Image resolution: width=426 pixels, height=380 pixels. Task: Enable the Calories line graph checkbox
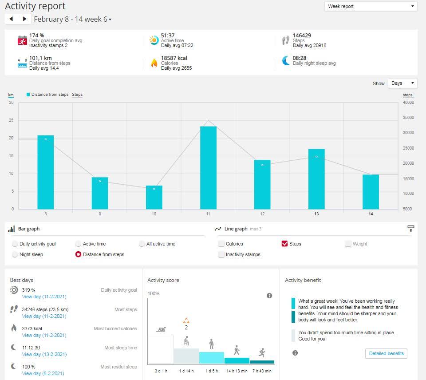tap(221, 244)
